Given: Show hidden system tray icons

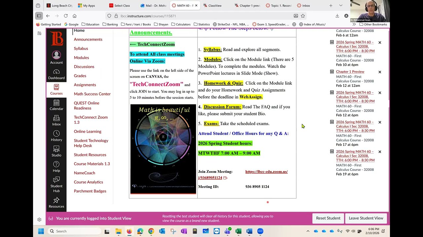Looking at the screenshot, I should click(308, 231).
